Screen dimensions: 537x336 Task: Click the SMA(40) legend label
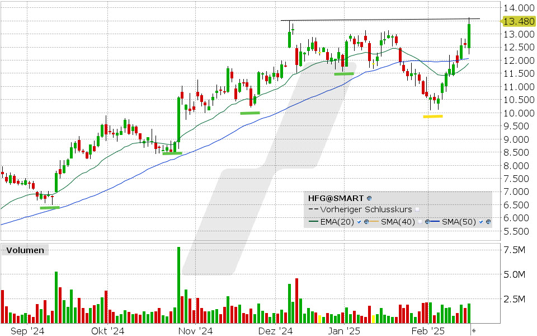(x=398, y=222)
